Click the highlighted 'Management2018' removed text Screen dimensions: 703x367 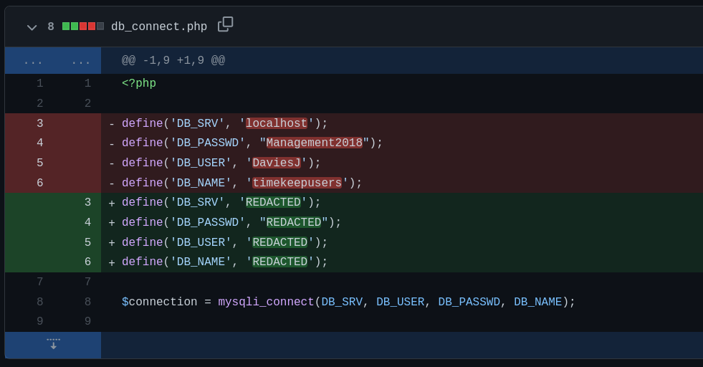(314, 143)
